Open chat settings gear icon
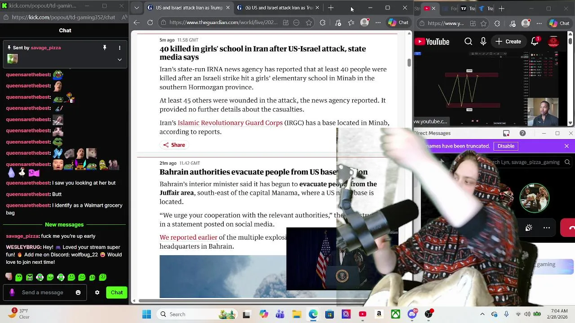The image size is (575, 323). 97,292
